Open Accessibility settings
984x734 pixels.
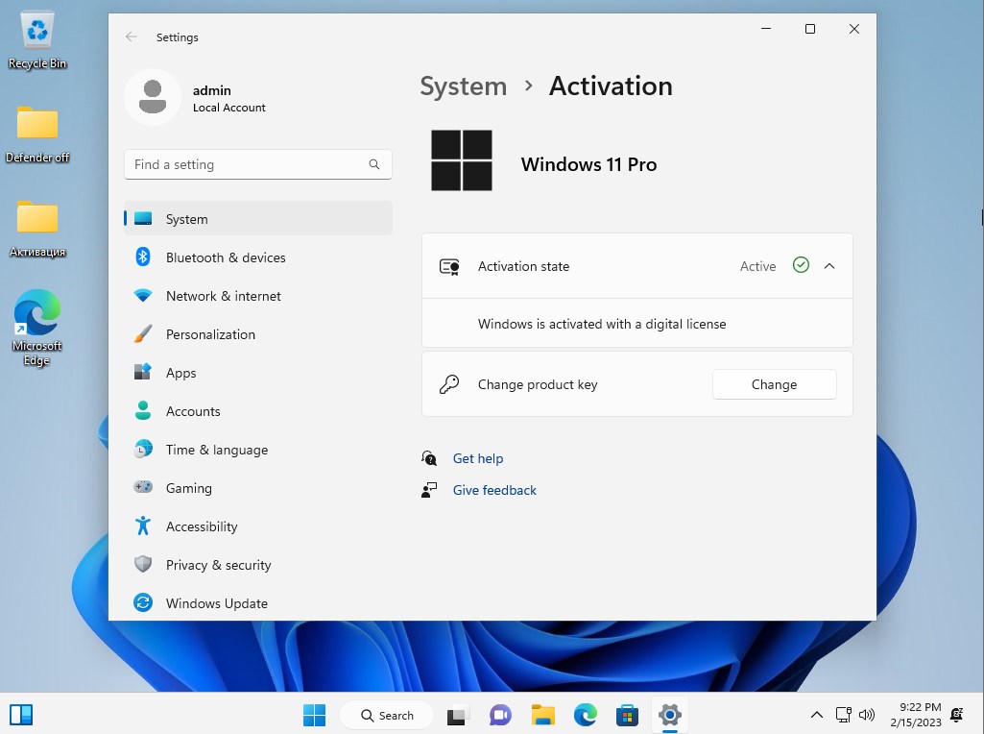[201, 526]
